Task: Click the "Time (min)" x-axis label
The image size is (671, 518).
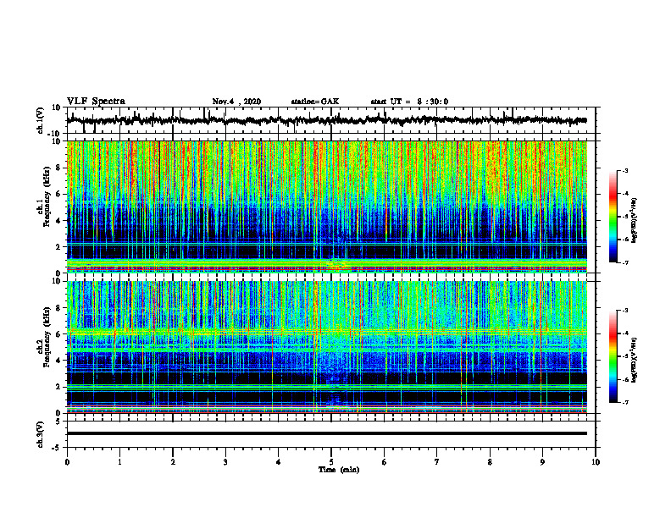Action: point(339,470)
